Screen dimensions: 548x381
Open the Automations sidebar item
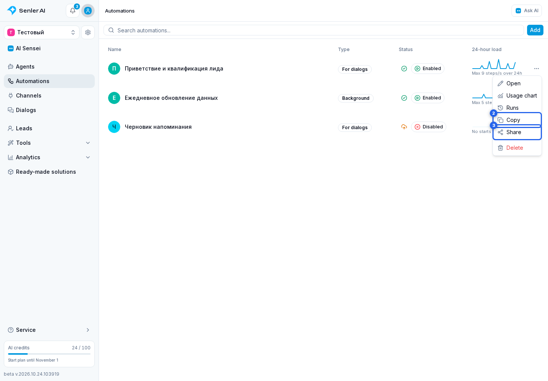point(49,81)
